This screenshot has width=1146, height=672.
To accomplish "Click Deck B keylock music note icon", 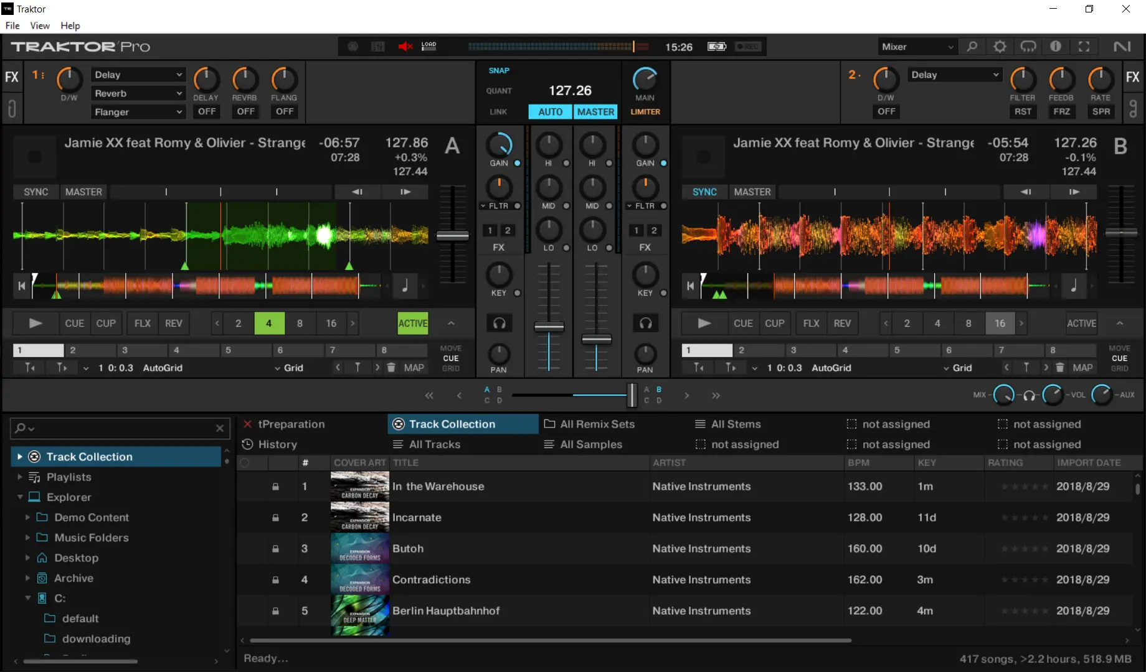I will click(x=1073, y=286).
